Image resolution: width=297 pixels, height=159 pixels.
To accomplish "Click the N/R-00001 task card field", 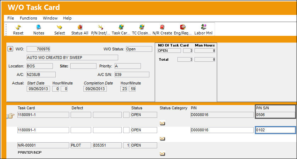I will click(43, 146).
